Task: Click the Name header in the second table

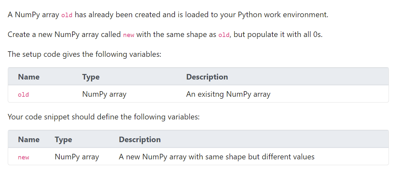Action: click(x=29, y=140)
